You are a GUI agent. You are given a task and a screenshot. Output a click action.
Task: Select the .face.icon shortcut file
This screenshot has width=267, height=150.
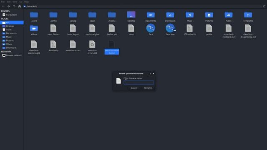click(170, 28)
